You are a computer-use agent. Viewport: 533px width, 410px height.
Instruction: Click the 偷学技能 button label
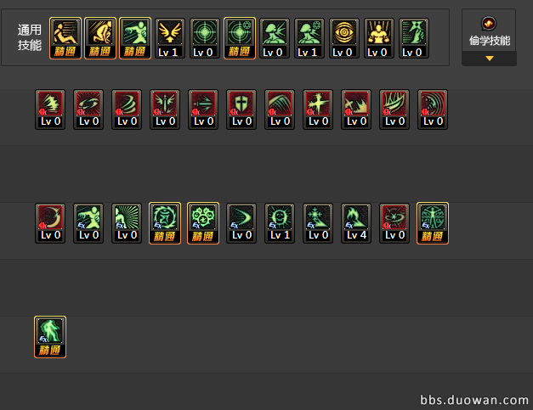tap(490, 41)
